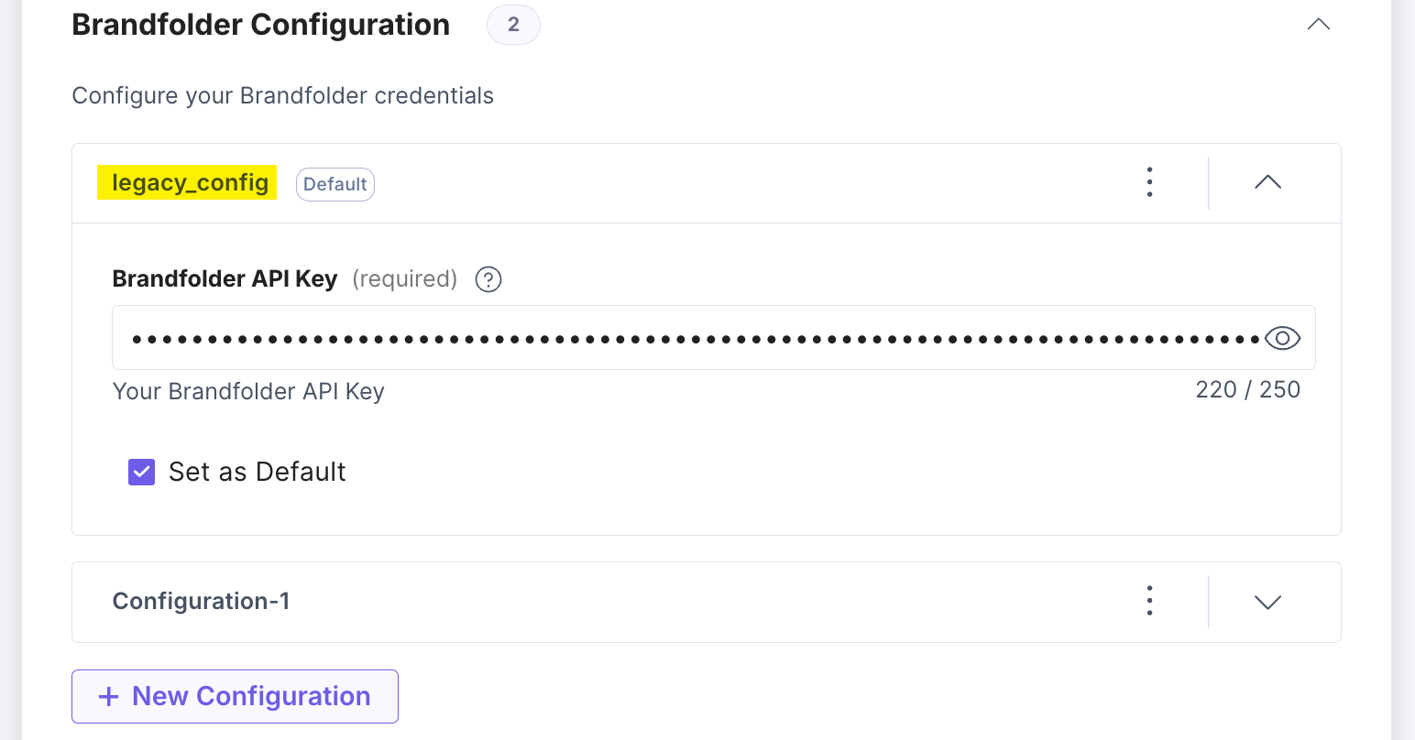Select the highlighted legacy_config title
This screenshot has height=740, width=1415.
point(187,182)
